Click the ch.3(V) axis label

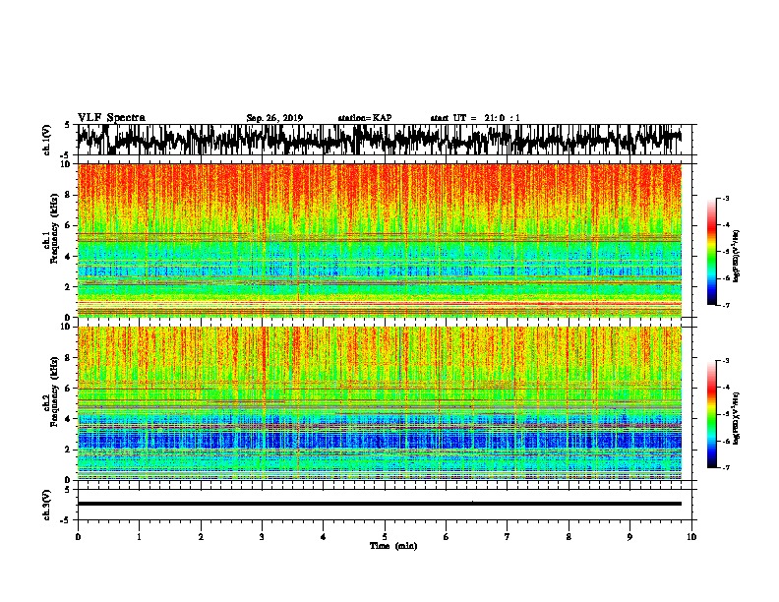[46, 505]
